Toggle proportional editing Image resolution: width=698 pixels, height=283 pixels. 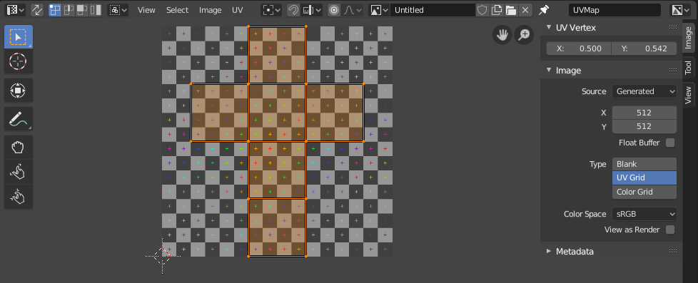[x=334, y=10]
